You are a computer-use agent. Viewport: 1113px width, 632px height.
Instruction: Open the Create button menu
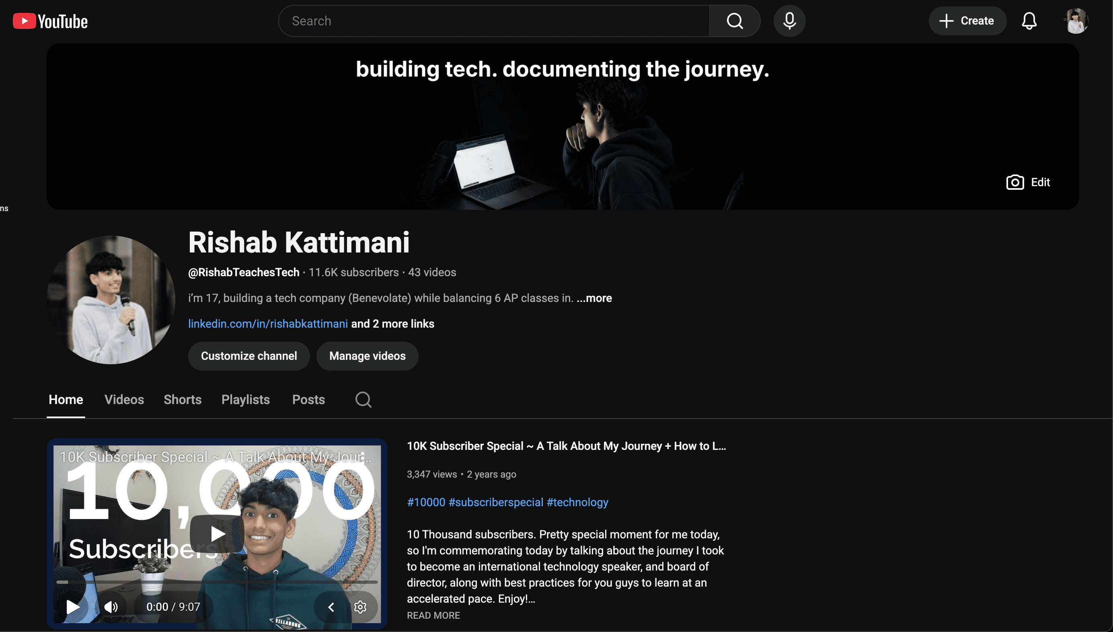coord(967,21)
